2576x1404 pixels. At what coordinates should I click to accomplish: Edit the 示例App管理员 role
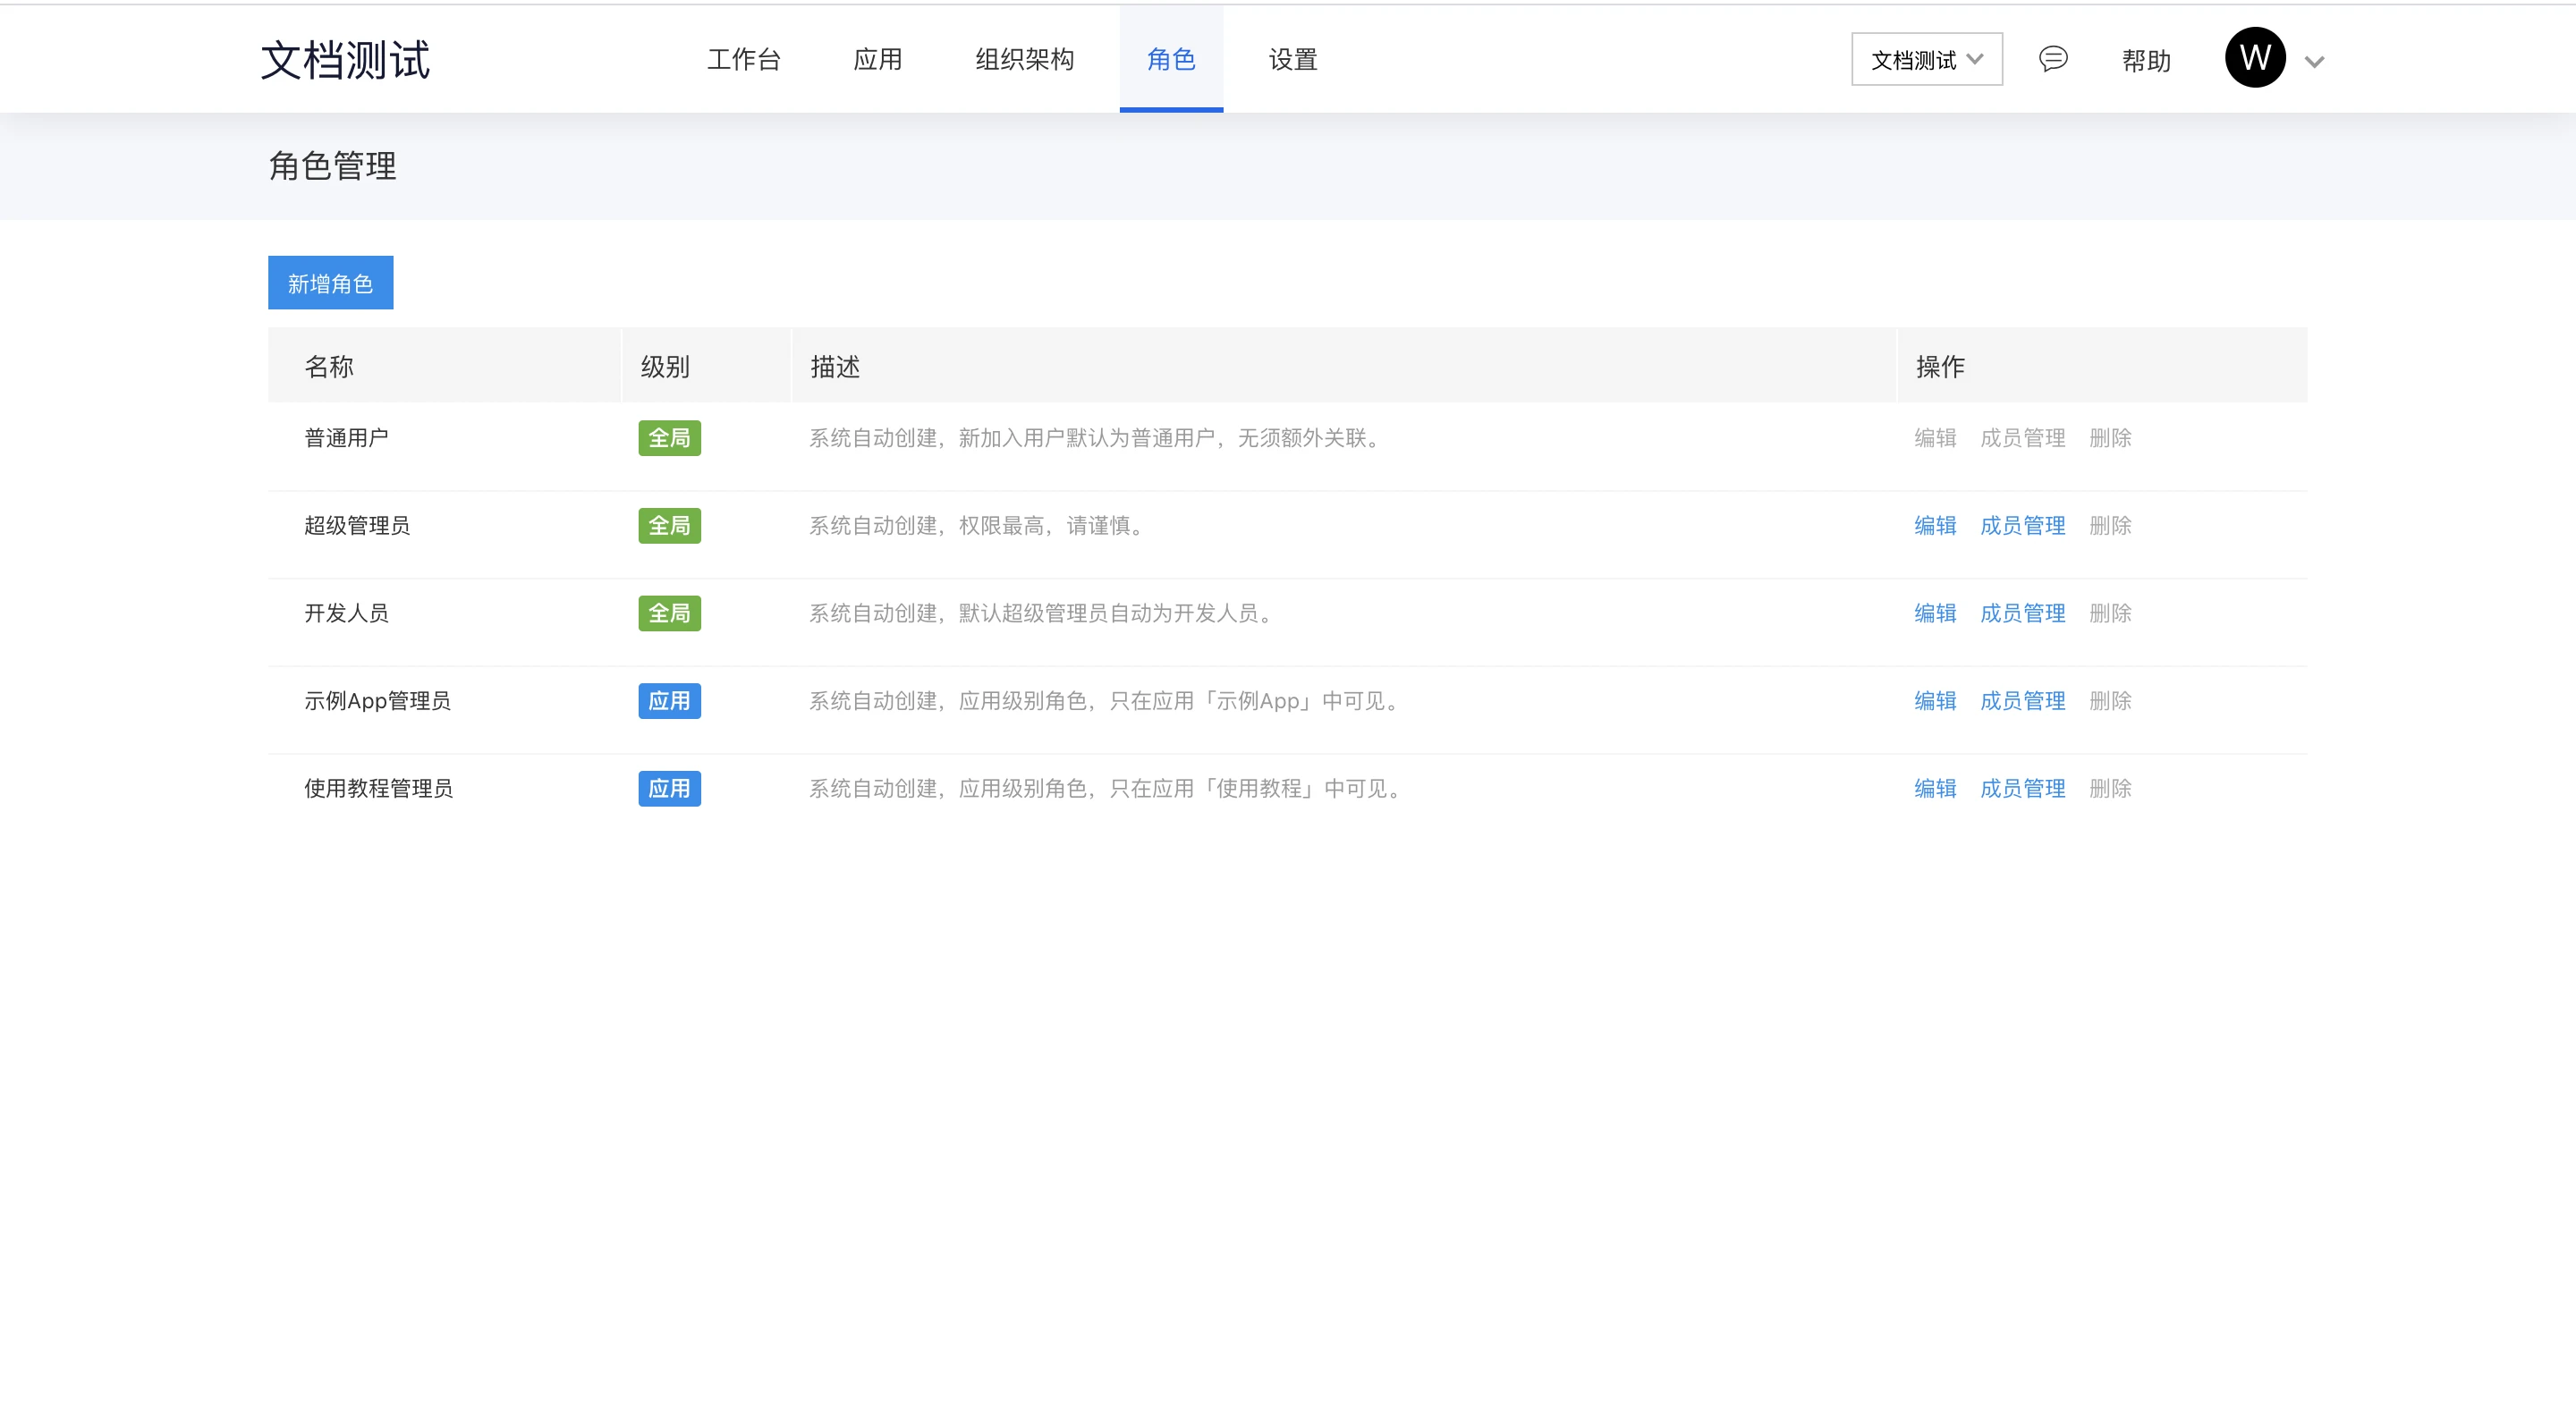click(x=1934, y=701)
